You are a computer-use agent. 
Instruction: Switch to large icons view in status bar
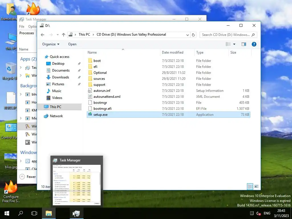[256, 186]
